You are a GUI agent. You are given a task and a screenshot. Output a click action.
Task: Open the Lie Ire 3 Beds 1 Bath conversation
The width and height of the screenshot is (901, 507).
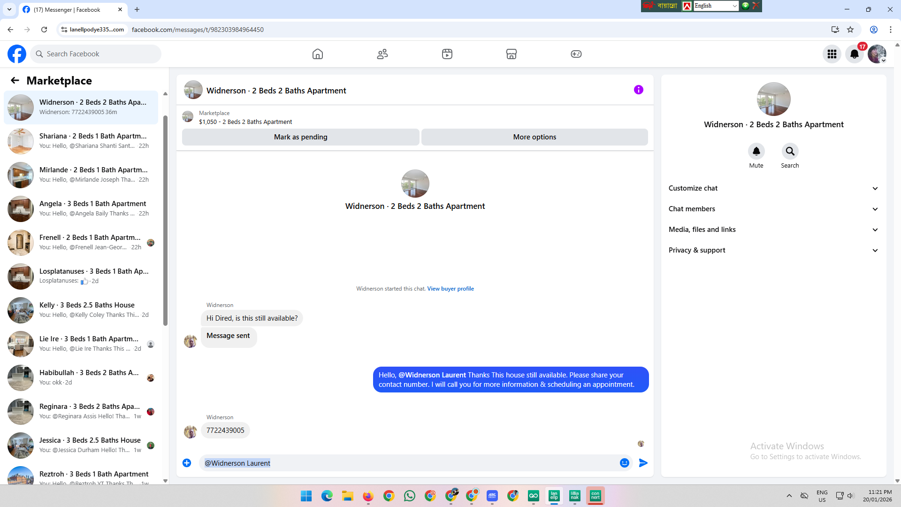(x=81, y=344)
